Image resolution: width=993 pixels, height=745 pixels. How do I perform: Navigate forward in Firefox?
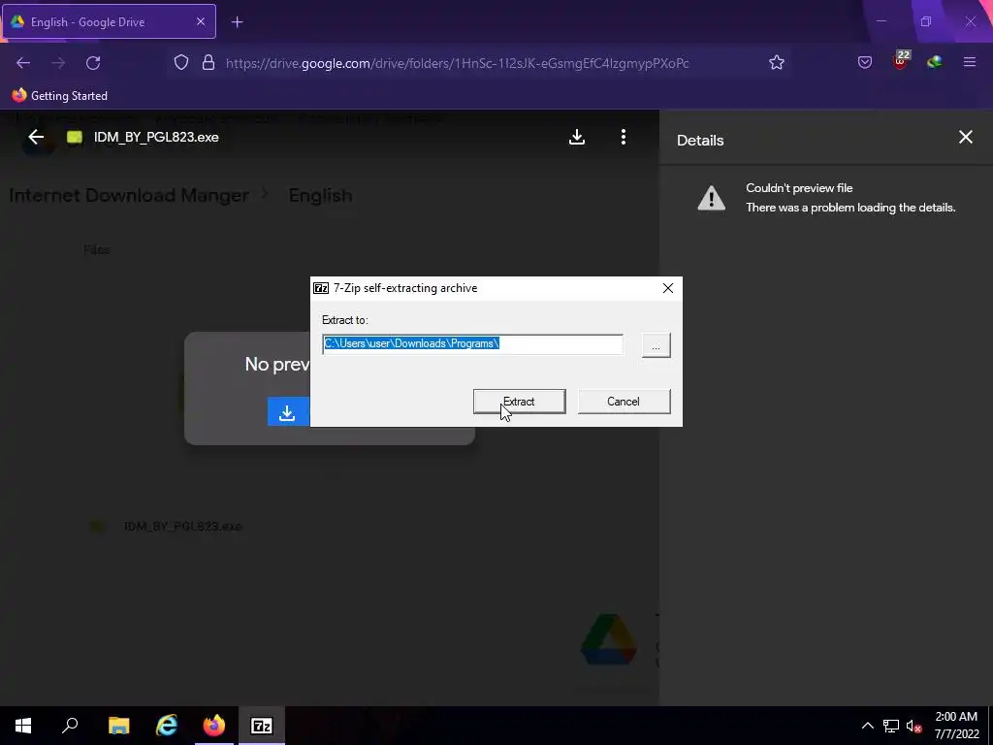tap(58, 63)
